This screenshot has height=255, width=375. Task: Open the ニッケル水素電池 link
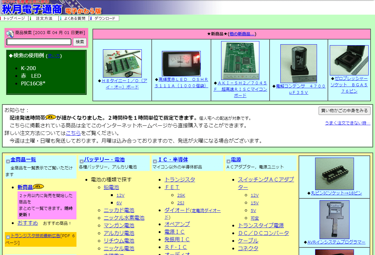point(124,218)
